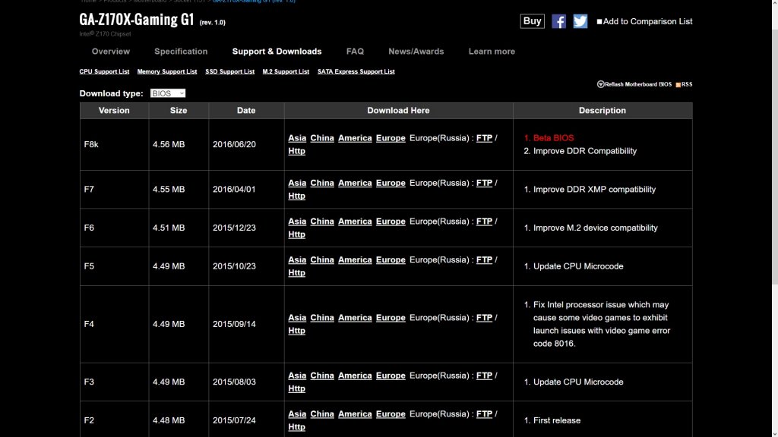
Task: Download F5 BIOS from Europe server
Action: [391, 260]
